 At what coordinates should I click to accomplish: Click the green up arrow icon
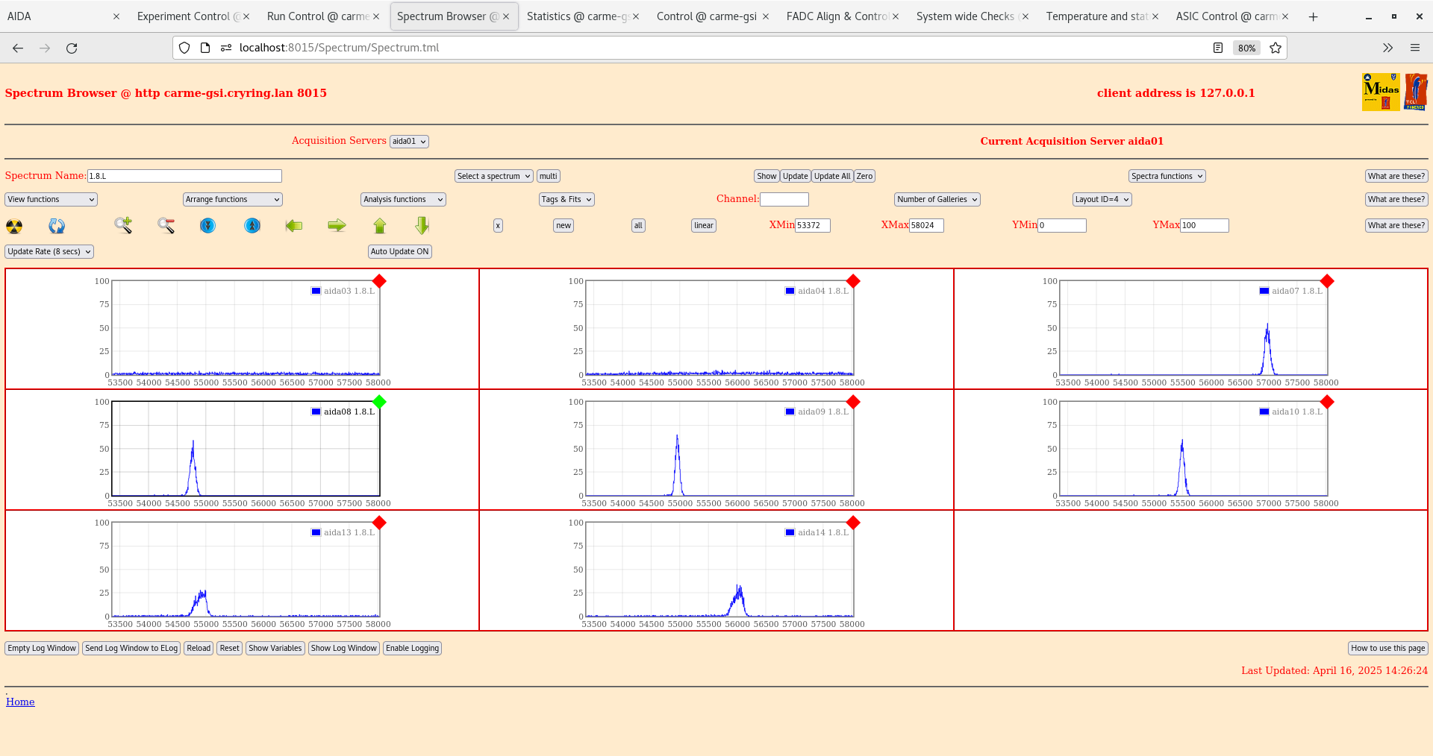coord(380,225)
